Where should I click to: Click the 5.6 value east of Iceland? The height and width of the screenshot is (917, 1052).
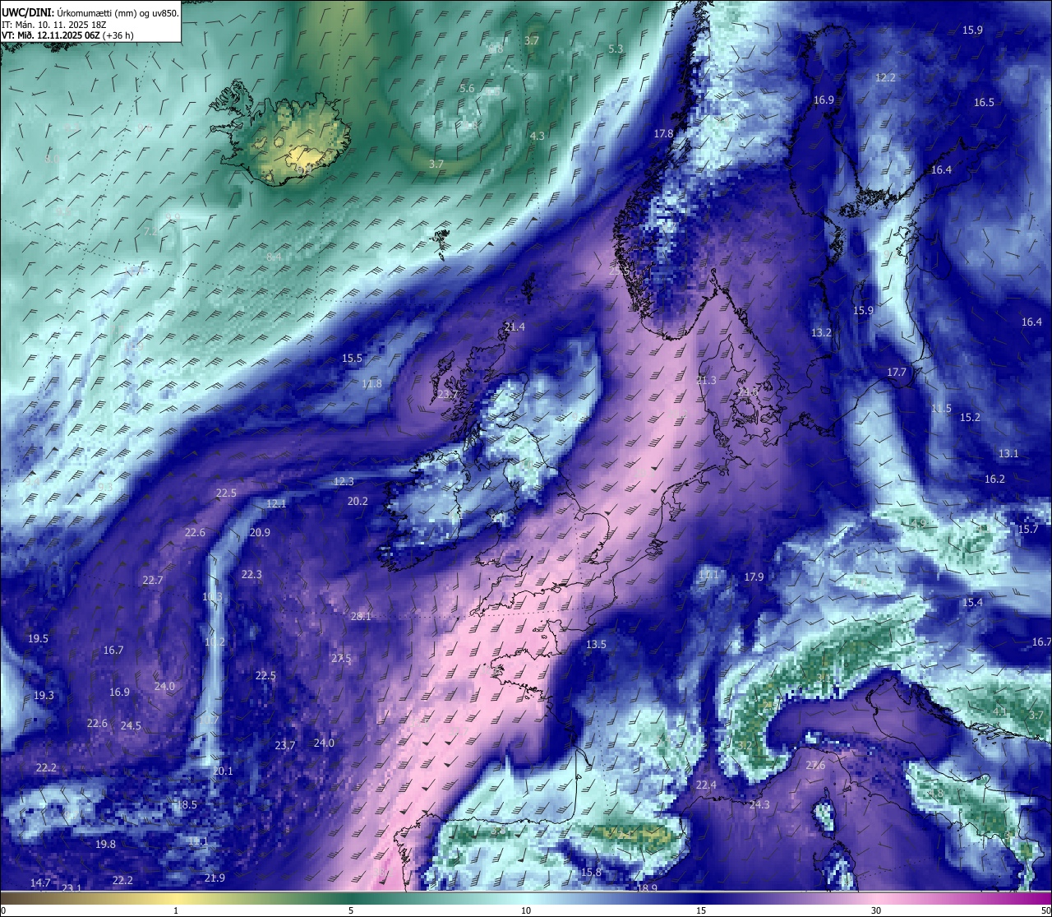point(467,88)
